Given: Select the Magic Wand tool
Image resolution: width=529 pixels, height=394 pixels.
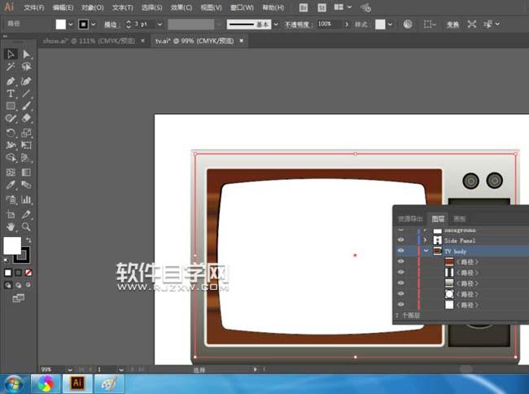Looking at the screenshot, I should 11,68.
